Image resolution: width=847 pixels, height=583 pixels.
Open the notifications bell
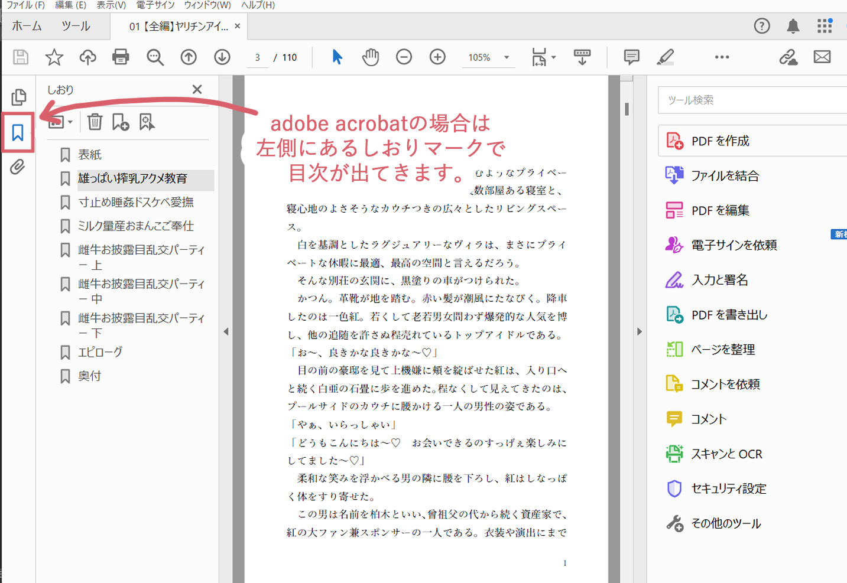coord(793,26)
